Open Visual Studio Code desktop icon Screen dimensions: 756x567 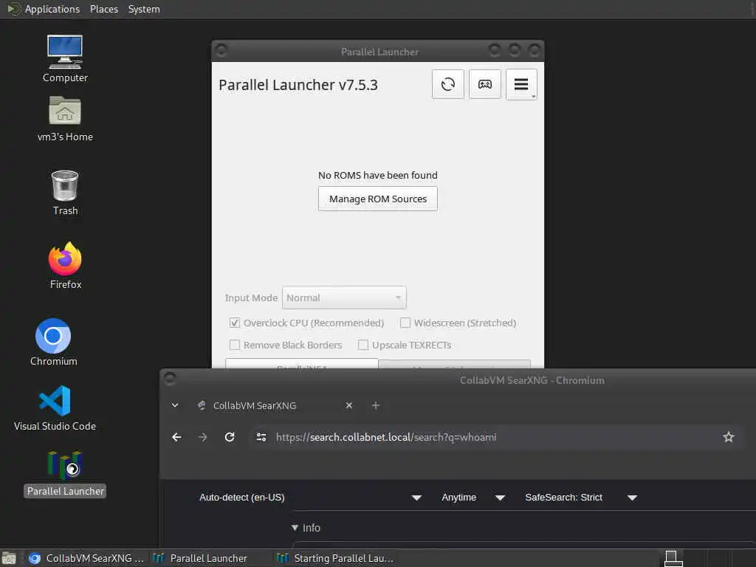pyautogui.click(x=55, y=408)
